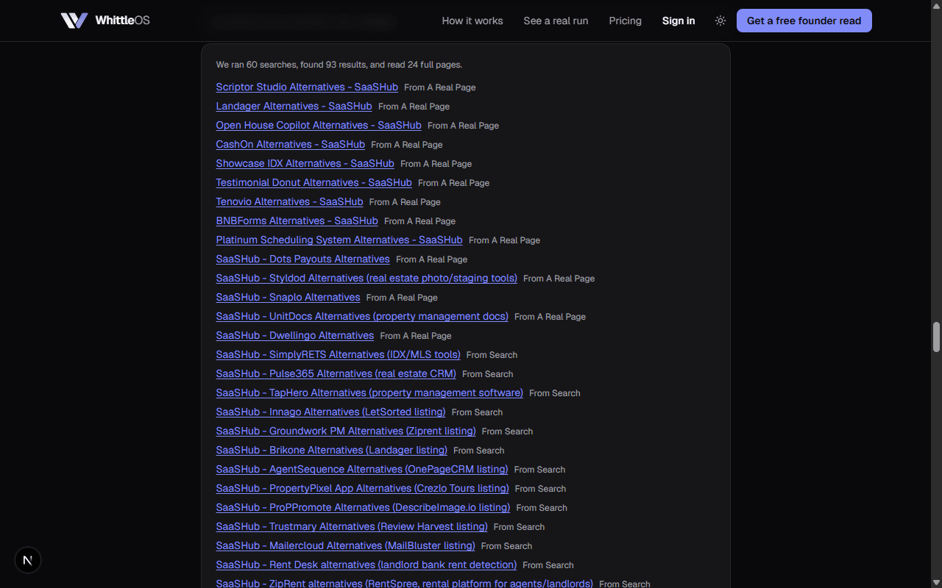
Task: Visit ProPPromote Alternatives link
Action: 363,507
